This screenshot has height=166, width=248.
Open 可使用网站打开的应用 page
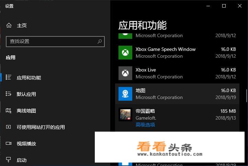pos(41,127)
